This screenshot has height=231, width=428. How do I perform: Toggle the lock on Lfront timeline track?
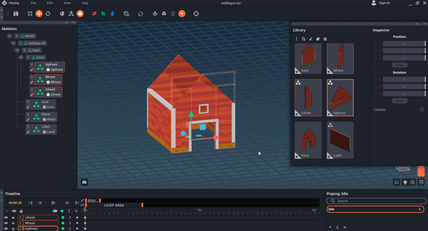click(13, 218)
